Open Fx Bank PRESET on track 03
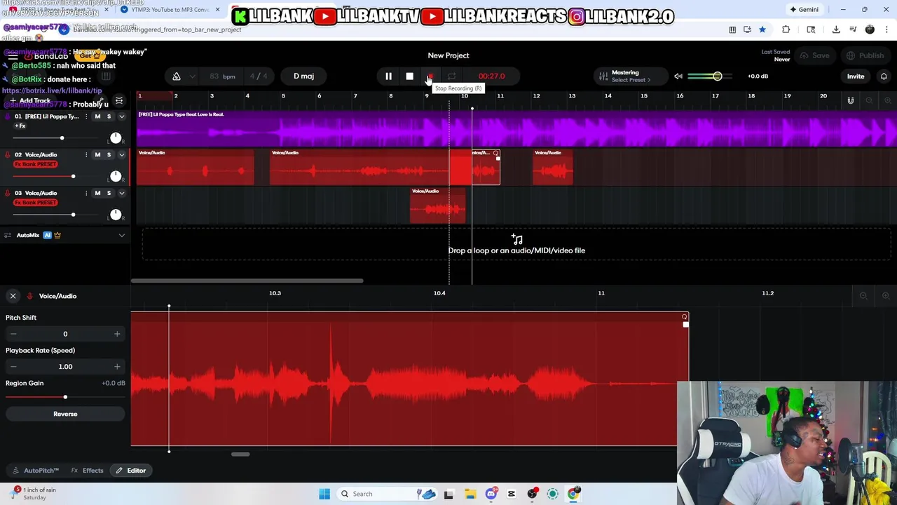The height and width of the screenshot is (505, 897). click(x=36, y=203)
